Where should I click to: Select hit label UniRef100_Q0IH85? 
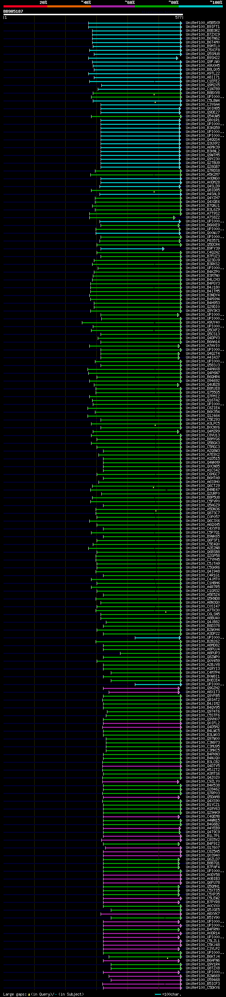coord(203,108)
